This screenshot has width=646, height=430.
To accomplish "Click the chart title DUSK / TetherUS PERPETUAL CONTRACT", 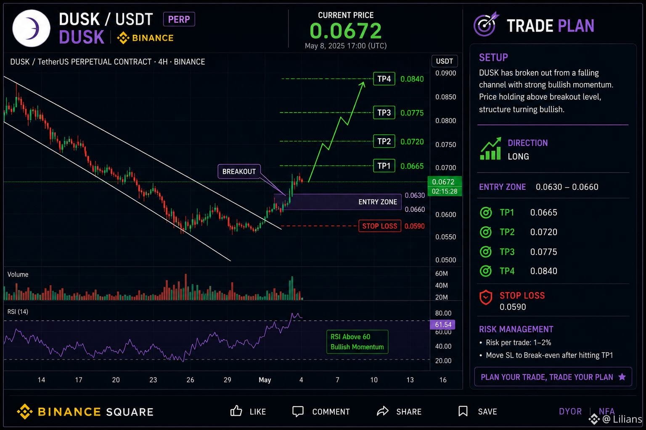I will tap(108, 62).
